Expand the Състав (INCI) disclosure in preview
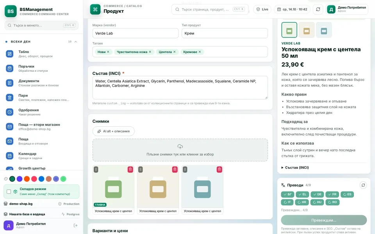 tap(295, 168)
